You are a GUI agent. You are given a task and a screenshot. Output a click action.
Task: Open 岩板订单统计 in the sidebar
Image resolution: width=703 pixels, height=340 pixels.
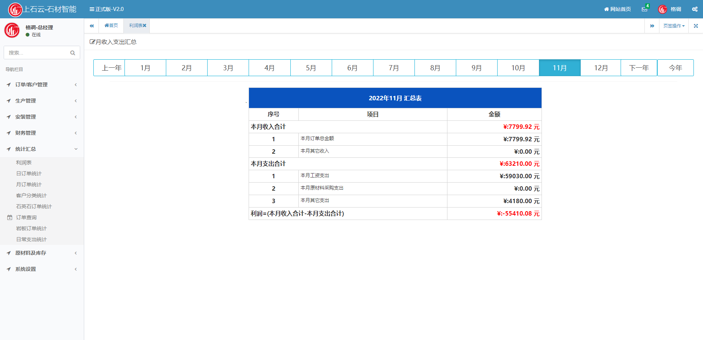(31, 228)
